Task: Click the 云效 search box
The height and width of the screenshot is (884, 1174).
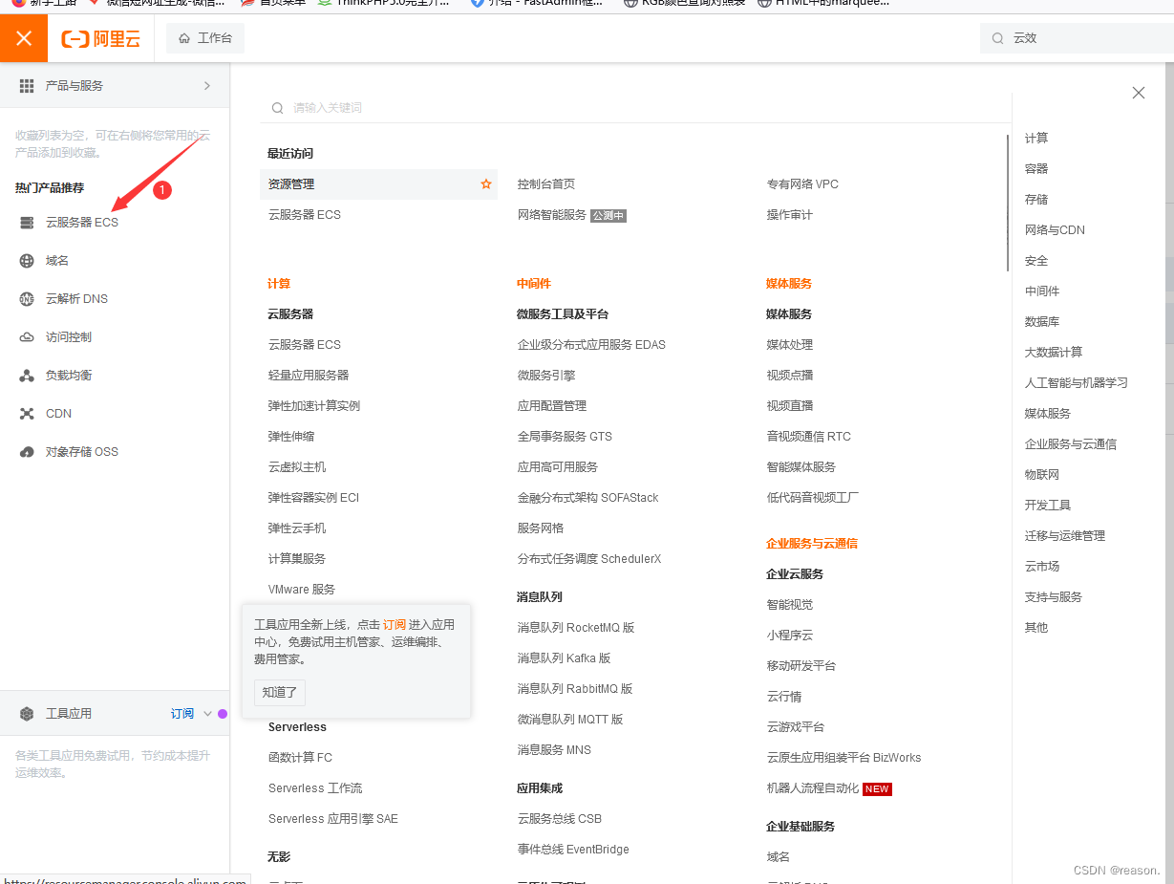Action: pyautogui.click(x=1078, y=38)
